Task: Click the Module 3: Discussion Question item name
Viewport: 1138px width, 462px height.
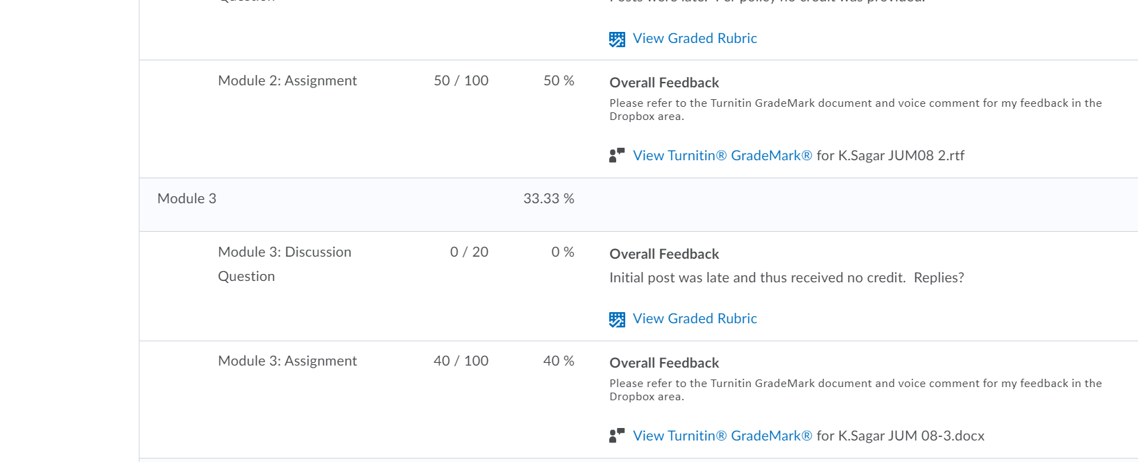Action: point(284,264)
